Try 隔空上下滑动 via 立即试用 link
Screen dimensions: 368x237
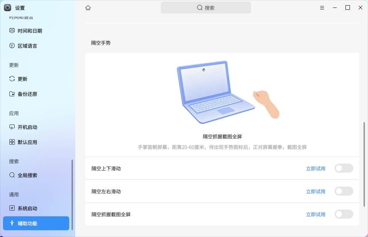click(x=316, y=169)
